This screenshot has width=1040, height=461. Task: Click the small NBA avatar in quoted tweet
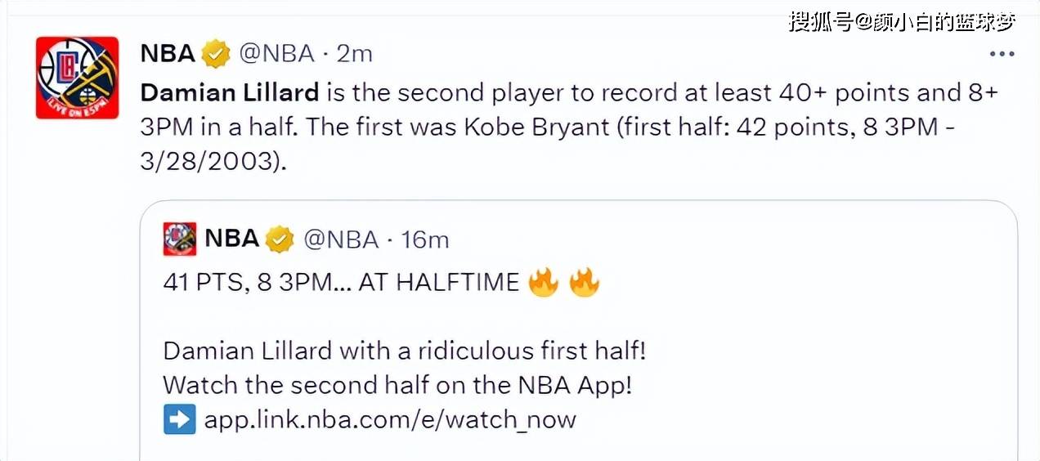180,239
